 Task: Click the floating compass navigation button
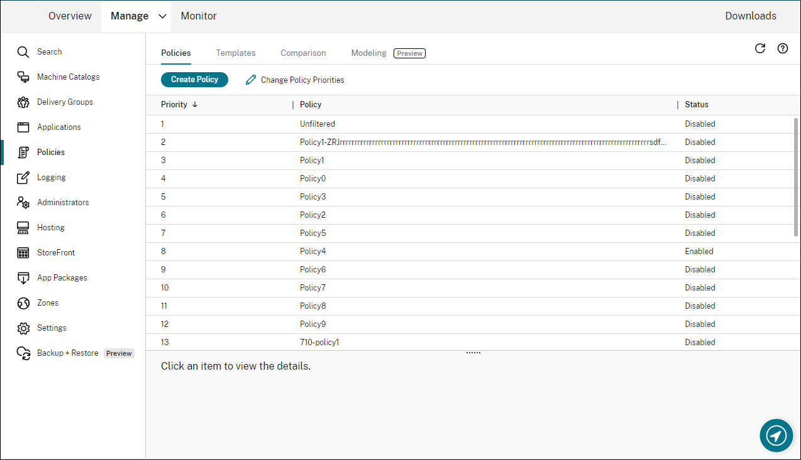tap(776, 436)
